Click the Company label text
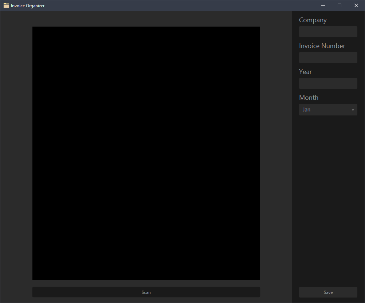 (313, 20)
